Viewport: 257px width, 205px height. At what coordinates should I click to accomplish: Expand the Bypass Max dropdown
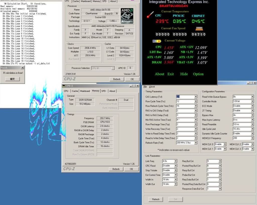[x=252, y=115]
